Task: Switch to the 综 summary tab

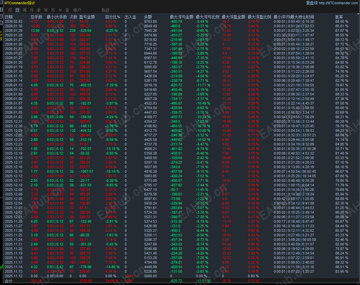Action: tap(10, 10)
